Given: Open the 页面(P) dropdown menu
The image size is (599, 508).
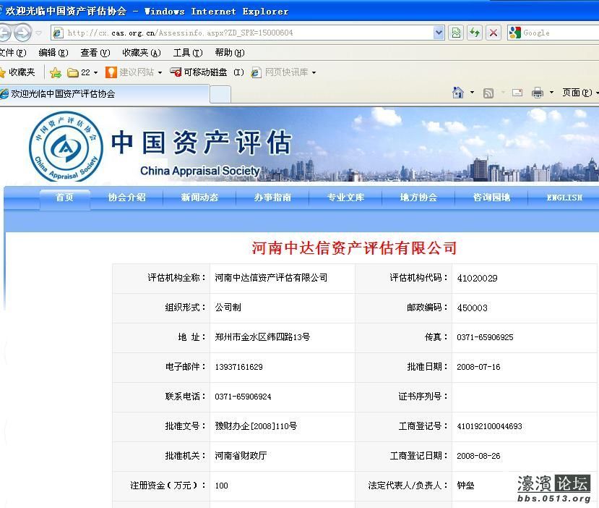Looking at the screenshot, I should click(576, 93).
